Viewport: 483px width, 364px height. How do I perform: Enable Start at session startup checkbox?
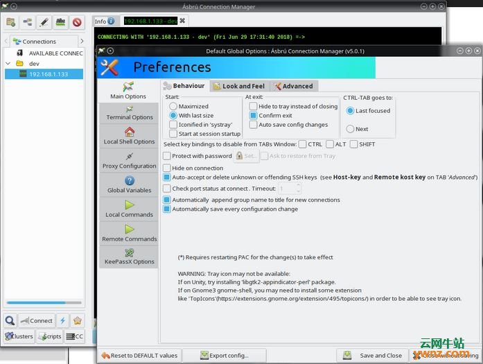173,134
